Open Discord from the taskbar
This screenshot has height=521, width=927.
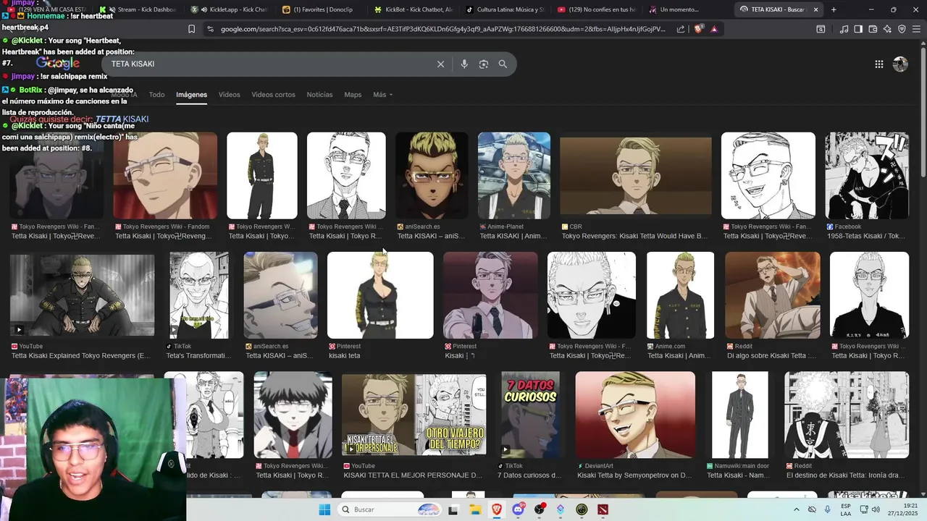coord(518,509)
